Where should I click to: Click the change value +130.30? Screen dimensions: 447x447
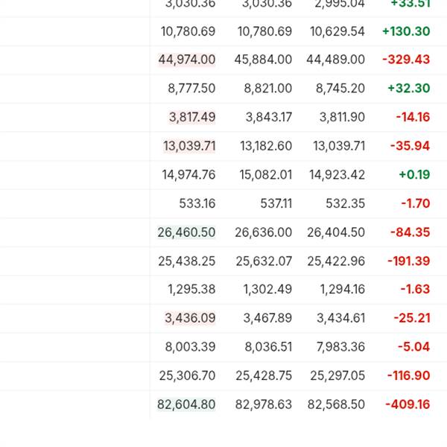coord(406,31)
